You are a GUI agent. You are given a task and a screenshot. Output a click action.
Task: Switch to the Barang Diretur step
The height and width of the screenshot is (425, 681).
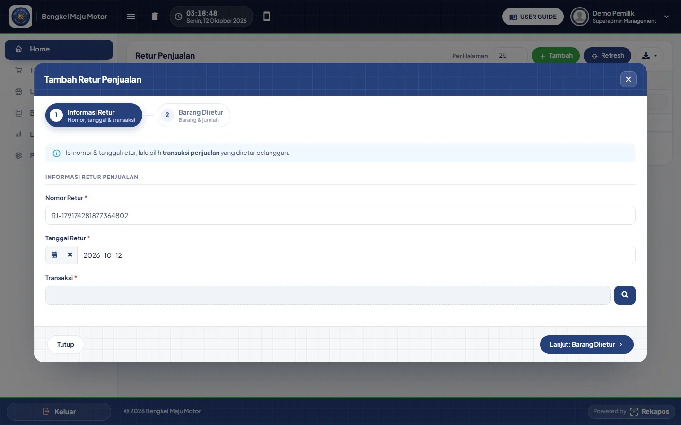coord(193,116)
